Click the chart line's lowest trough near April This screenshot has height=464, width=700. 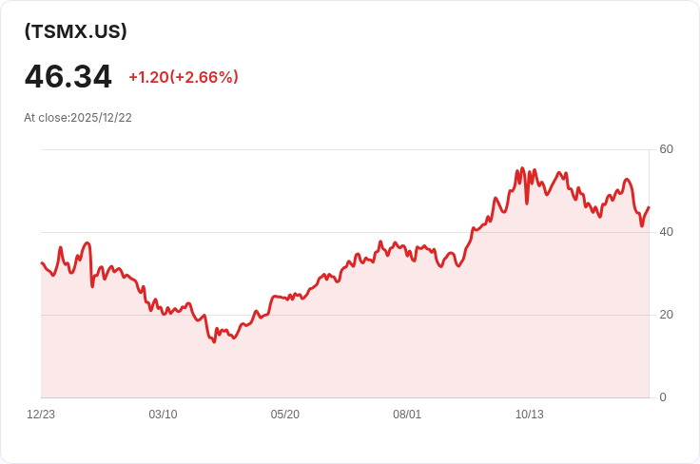[214, 341]
